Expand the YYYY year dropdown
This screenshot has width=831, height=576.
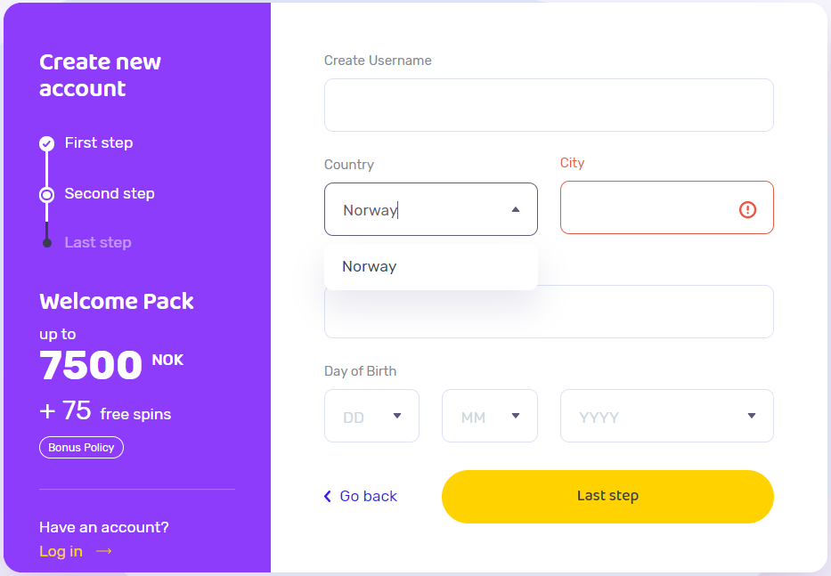click(666, 416)
